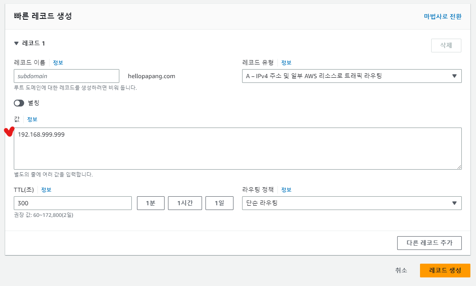Click the 다른 레코드 추가 button
This screenshot has height=286, width=476.
[x=429, y=243]
